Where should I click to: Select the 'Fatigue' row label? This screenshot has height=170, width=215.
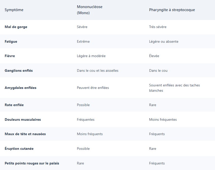click(11, 41)
